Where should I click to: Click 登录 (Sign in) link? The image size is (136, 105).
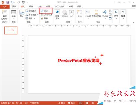[x=134, y=6]
